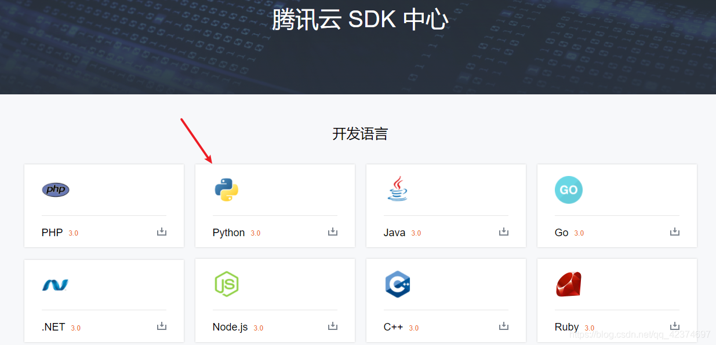
Task: Click the 3.0 version tag beside Go
Action: [579, 233]
